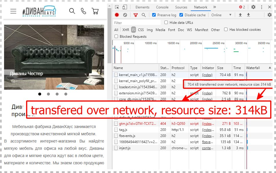Click the import HAR file upload icon
This screenshot has width=276, height=173.
[240, 15]
